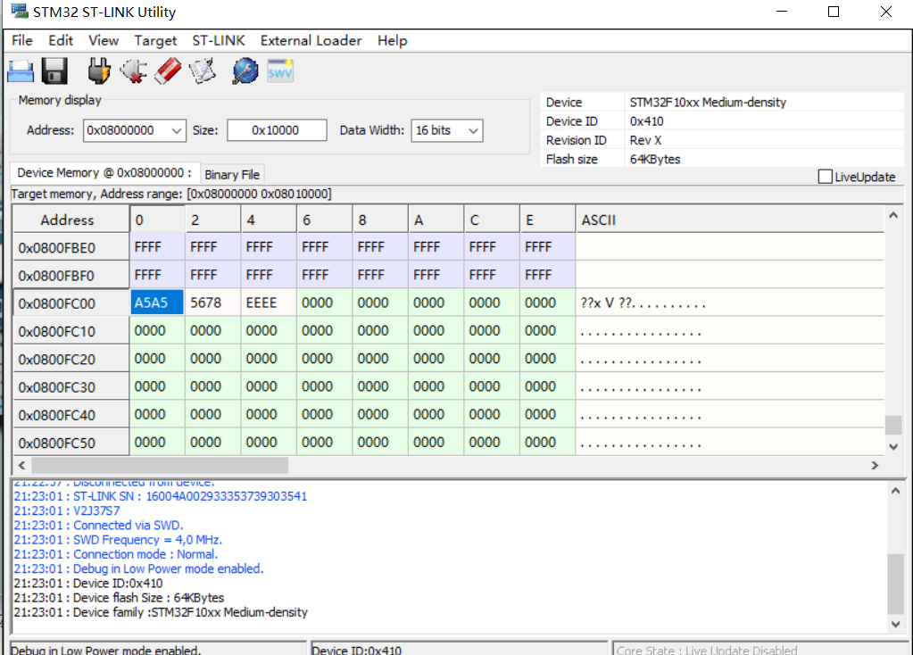Select the EEEE memory cell
The width and height of the screenshot is (913, 655).
coord(269,303)
